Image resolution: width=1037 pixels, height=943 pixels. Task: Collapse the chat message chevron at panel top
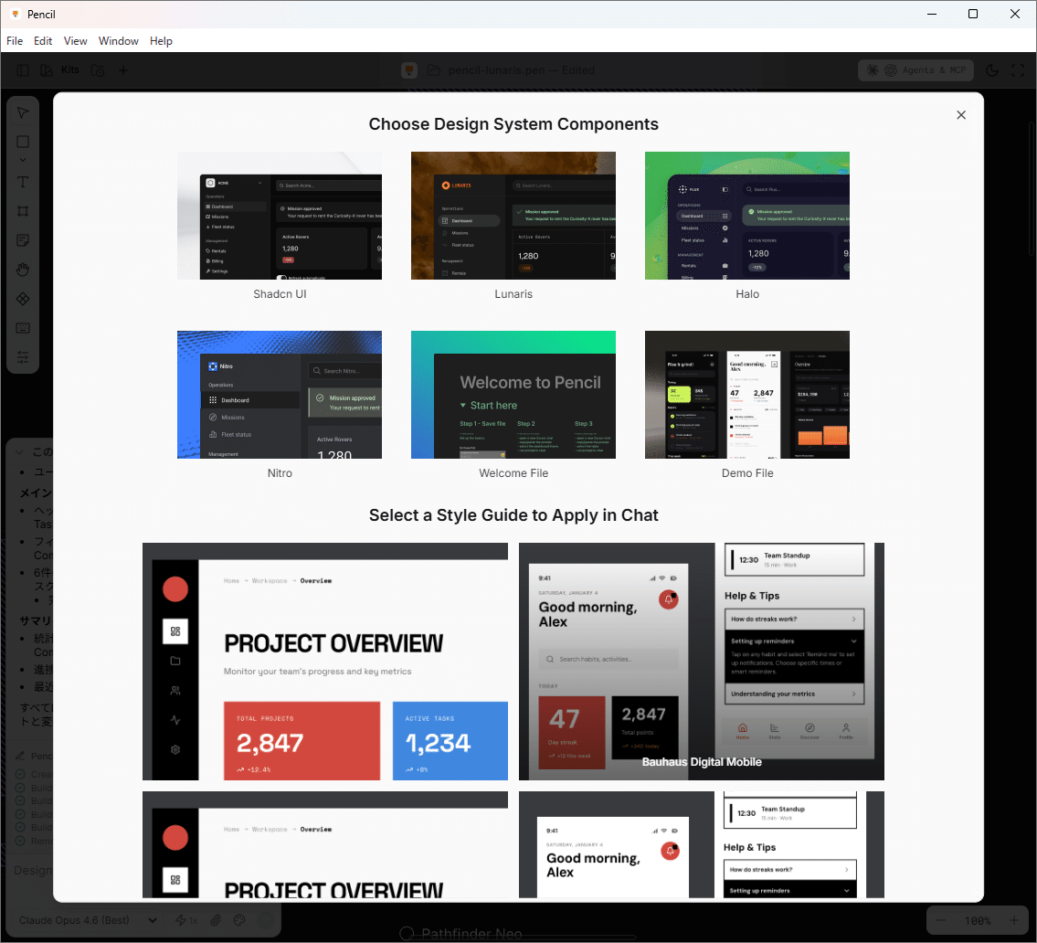19,451
